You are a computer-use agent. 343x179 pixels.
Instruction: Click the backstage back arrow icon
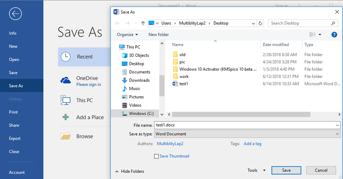15,14
